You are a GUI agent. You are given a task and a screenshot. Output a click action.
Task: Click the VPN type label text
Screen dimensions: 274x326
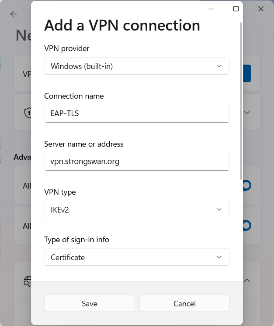coord(60,192)
